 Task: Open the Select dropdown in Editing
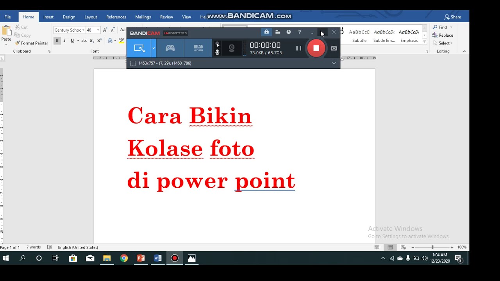[x=443, y=43]
